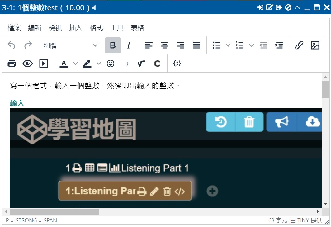Viewport: 331px width, 227px height.
Task: Click the SPAN element in the path bar
Action: tap(50, 220)
